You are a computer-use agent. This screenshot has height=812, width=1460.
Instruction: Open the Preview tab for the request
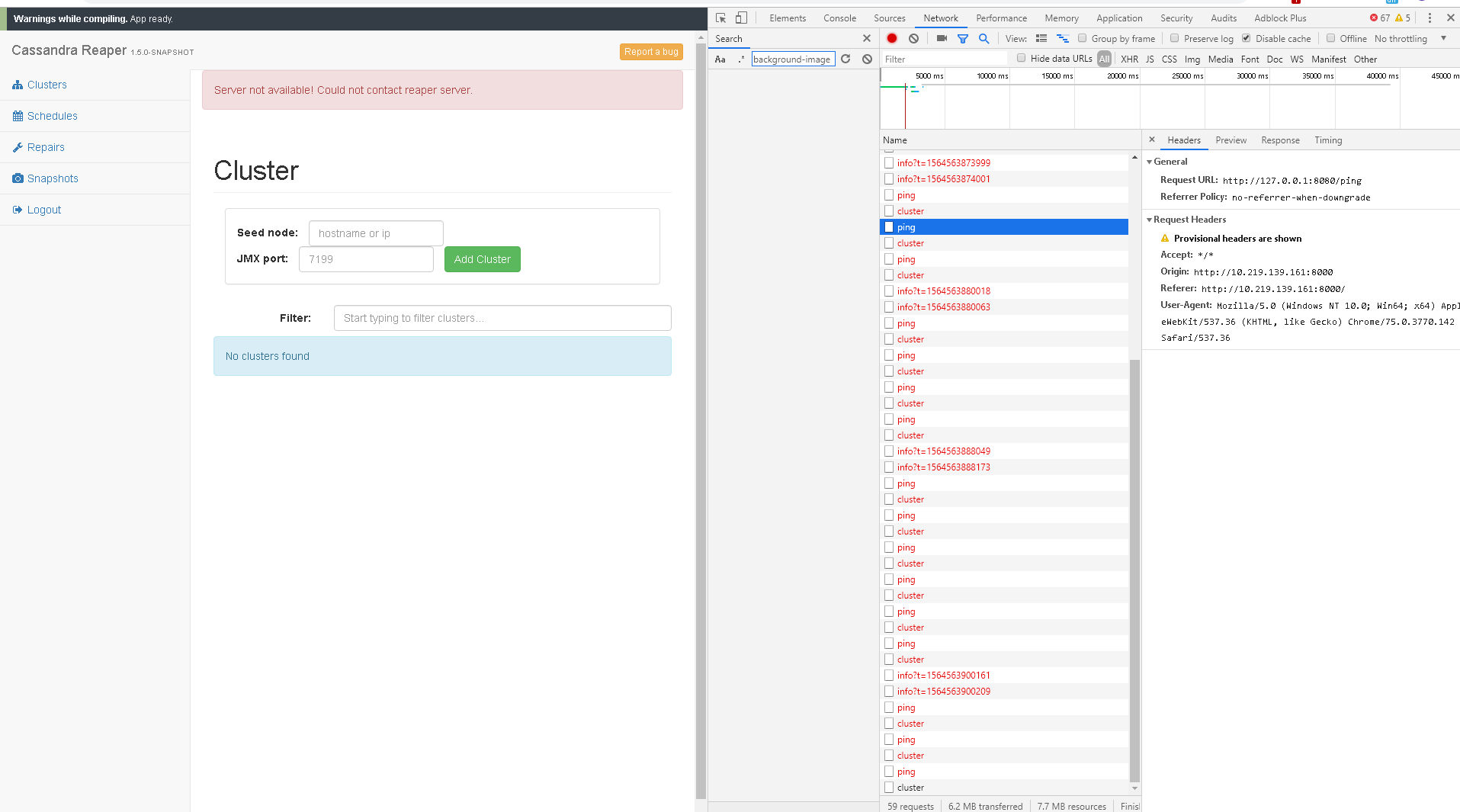pyautogui.click(x=1231, y=140)
